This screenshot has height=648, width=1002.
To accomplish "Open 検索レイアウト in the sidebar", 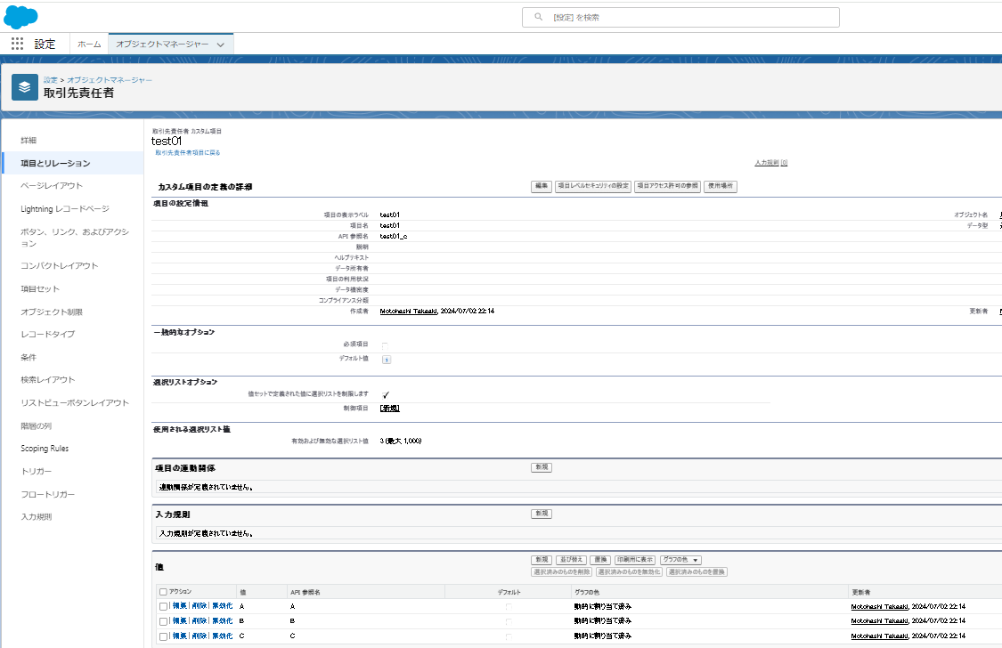I will tap(48, 379).
